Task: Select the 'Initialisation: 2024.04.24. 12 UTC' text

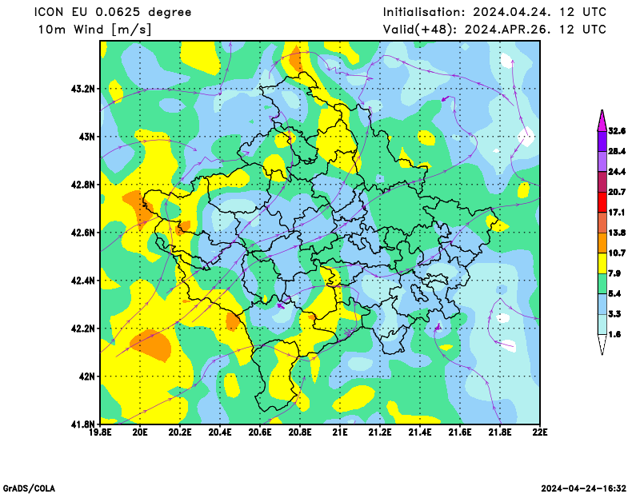Action: tap(494, 12)
